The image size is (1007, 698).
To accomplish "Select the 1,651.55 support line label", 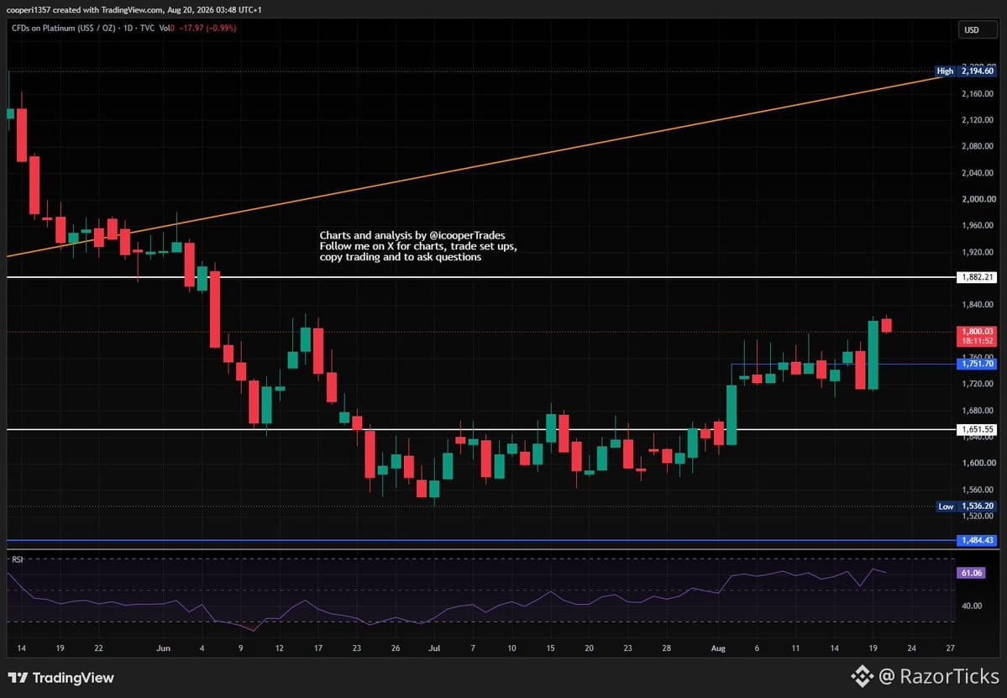I will tap(977, 429).
